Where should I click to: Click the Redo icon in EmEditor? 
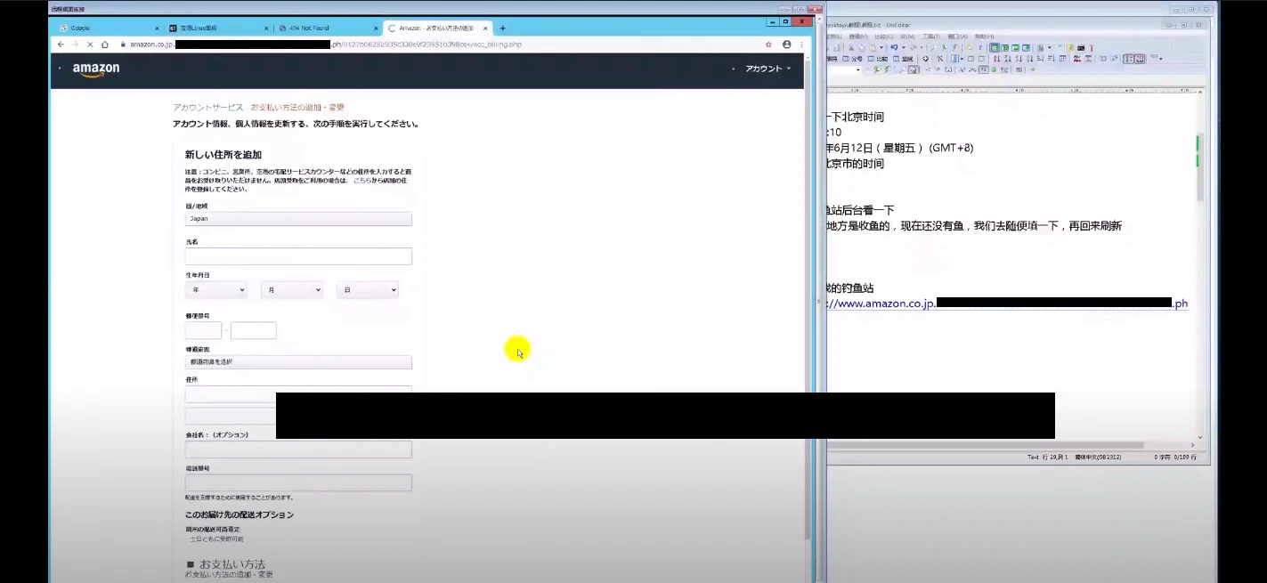pyautogui.click(x=914, y=47)
